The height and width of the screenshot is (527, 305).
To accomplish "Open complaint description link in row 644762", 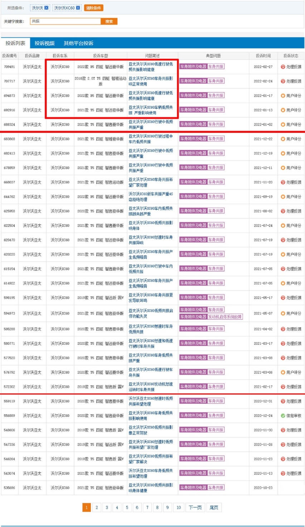I will pyautogui.click(x=151, y=197).
